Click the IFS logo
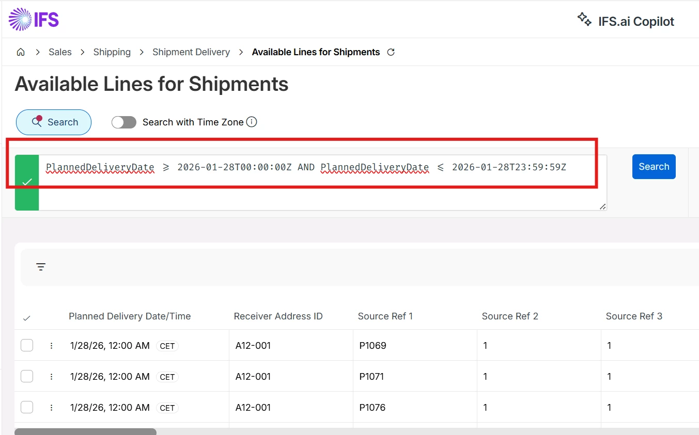The image size is (699, 435). [x=34, y=20]
